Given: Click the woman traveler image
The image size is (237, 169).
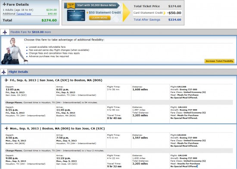Looking at the screenshot, I should click(x=14, y=51).
